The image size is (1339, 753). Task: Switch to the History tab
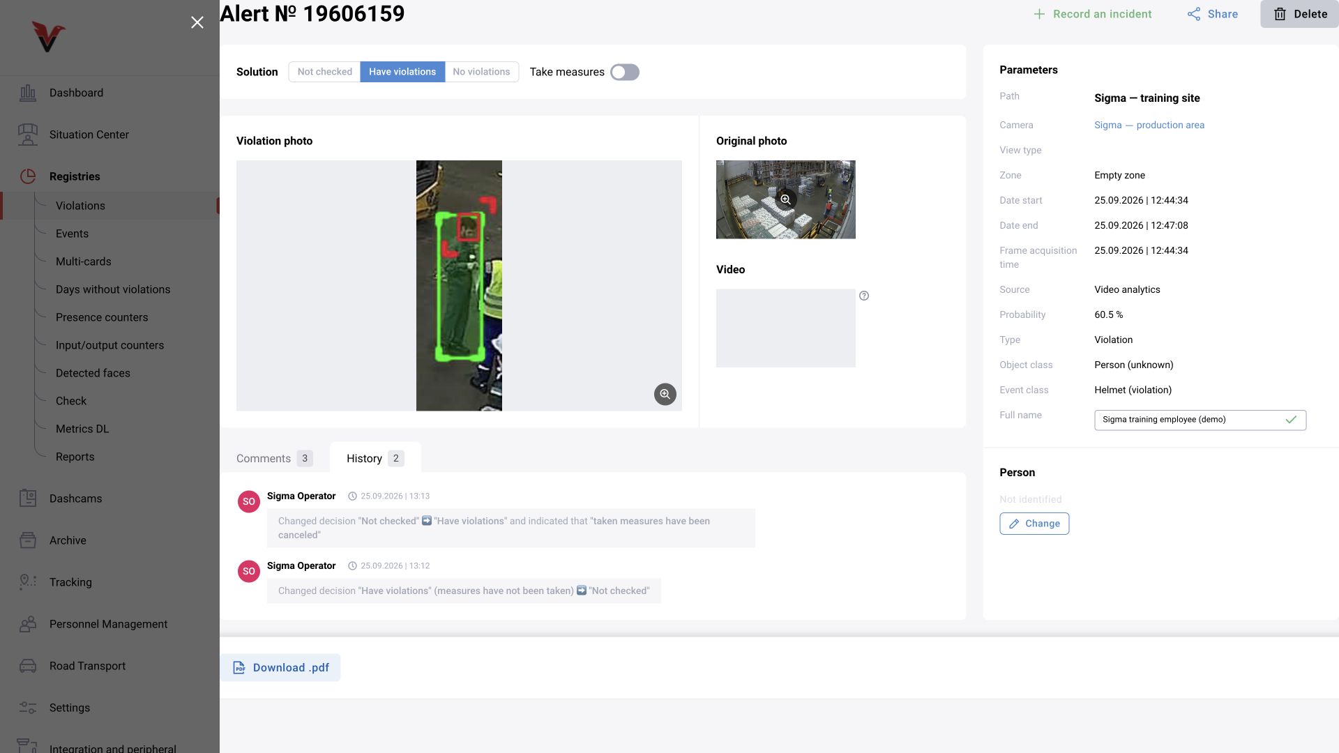tap(375, 458)
